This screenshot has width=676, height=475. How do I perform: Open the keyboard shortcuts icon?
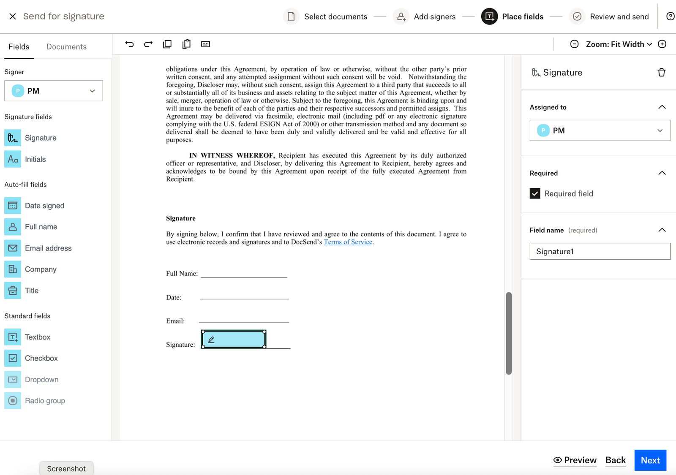[205, 44]
